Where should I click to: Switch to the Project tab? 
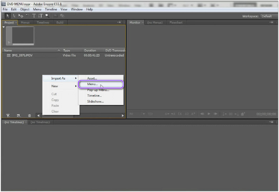(9, 23)
